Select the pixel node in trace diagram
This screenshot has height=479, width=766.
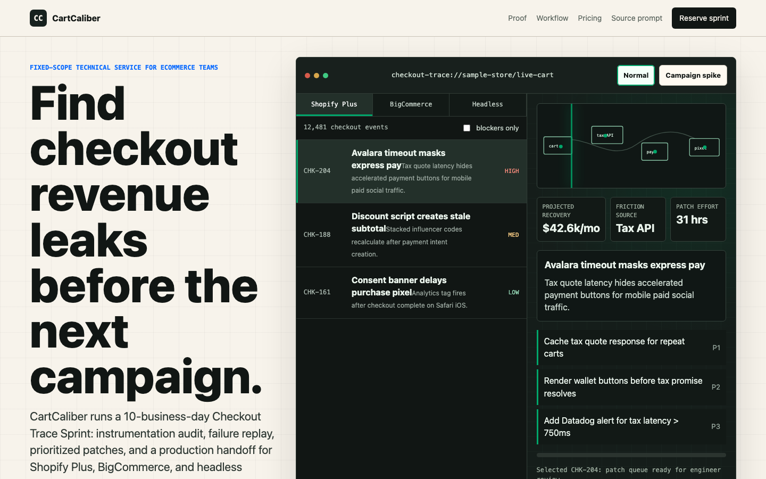704,147
